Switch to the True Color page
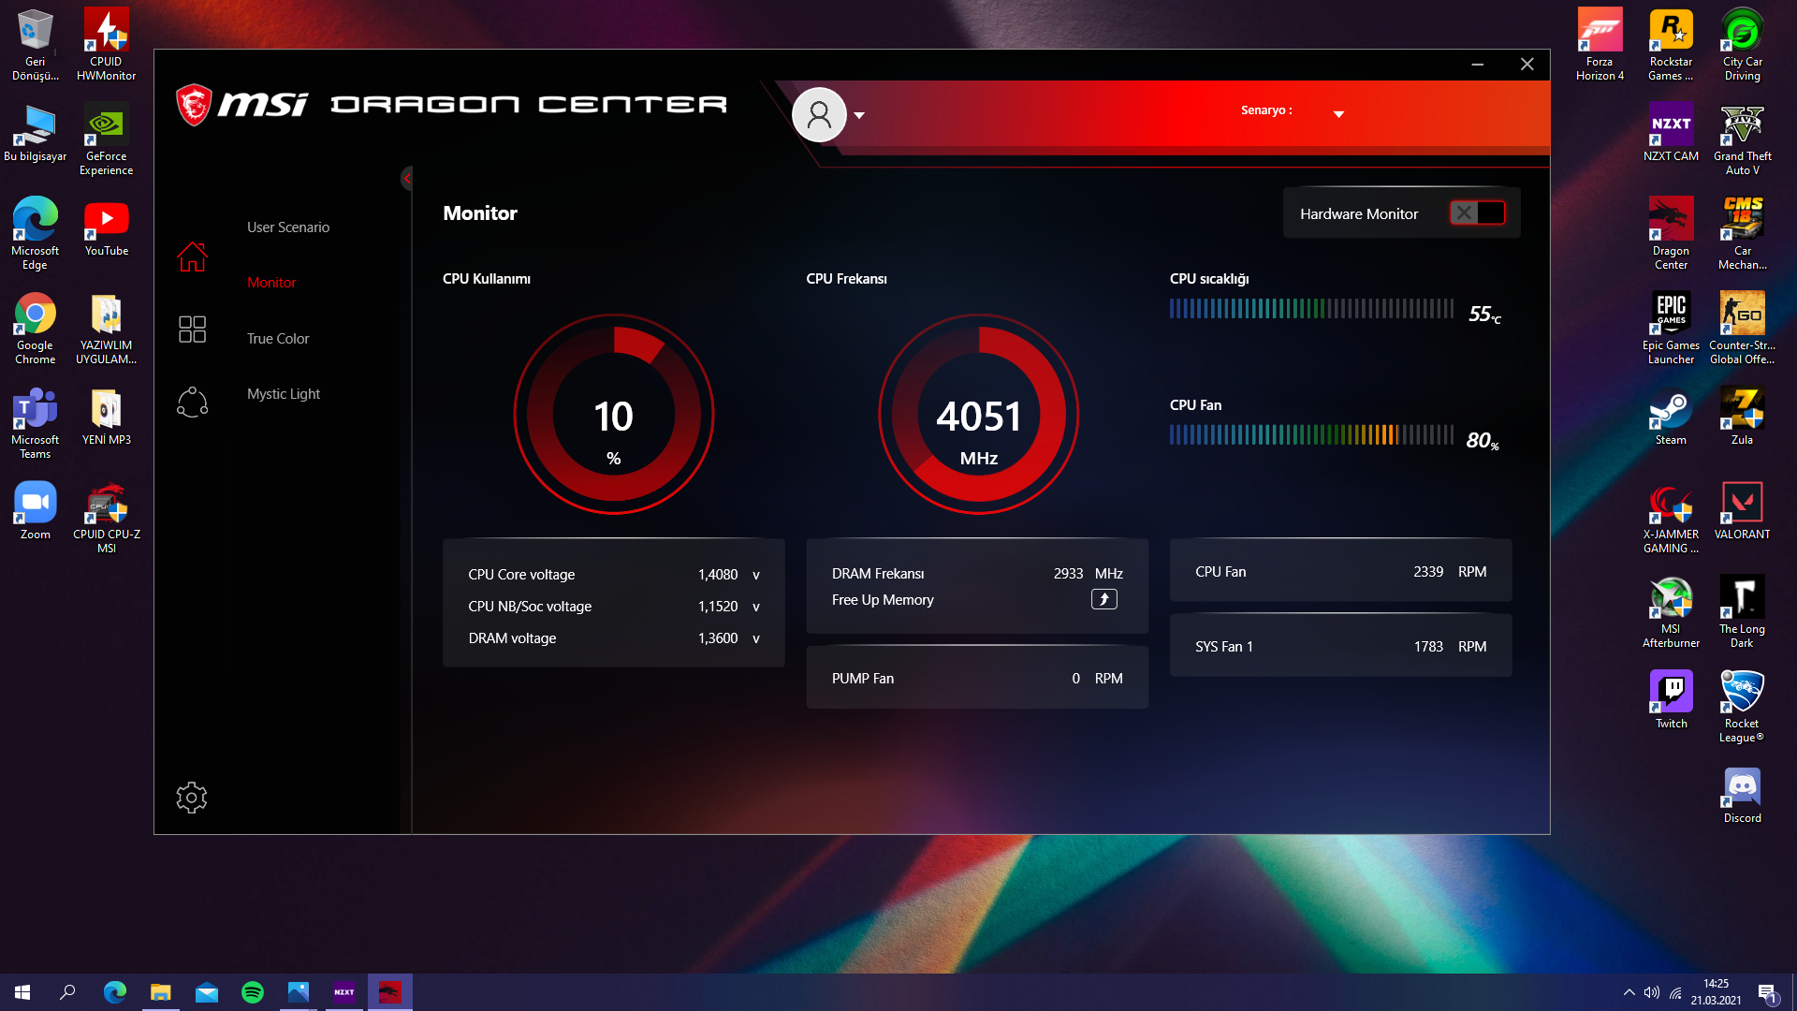1797x1011 pixels. [x=278, y=339]
